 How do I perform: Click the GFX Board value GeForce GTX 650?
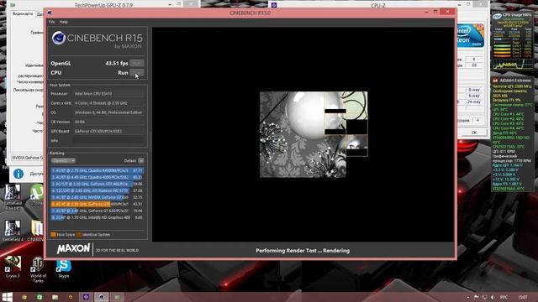point(108,131)
